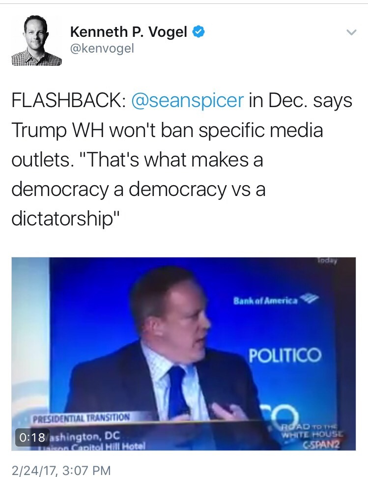
Task: Visit the @kenvogel handle
Action: 102,49
